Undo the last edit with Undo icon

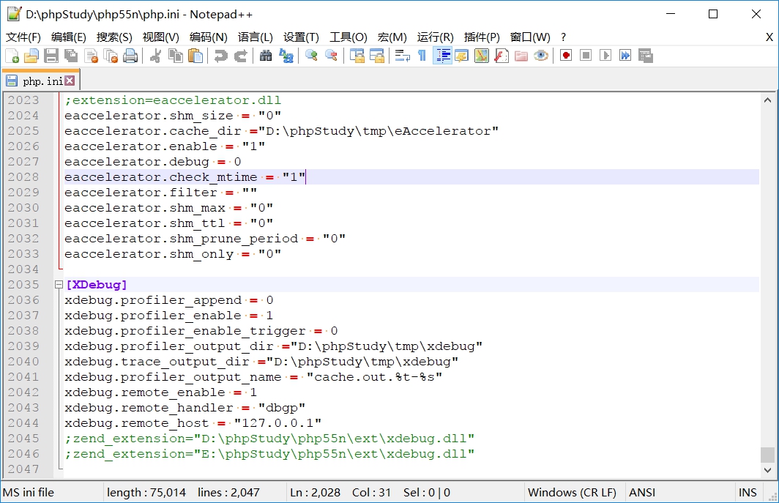[x=220, y=56]
